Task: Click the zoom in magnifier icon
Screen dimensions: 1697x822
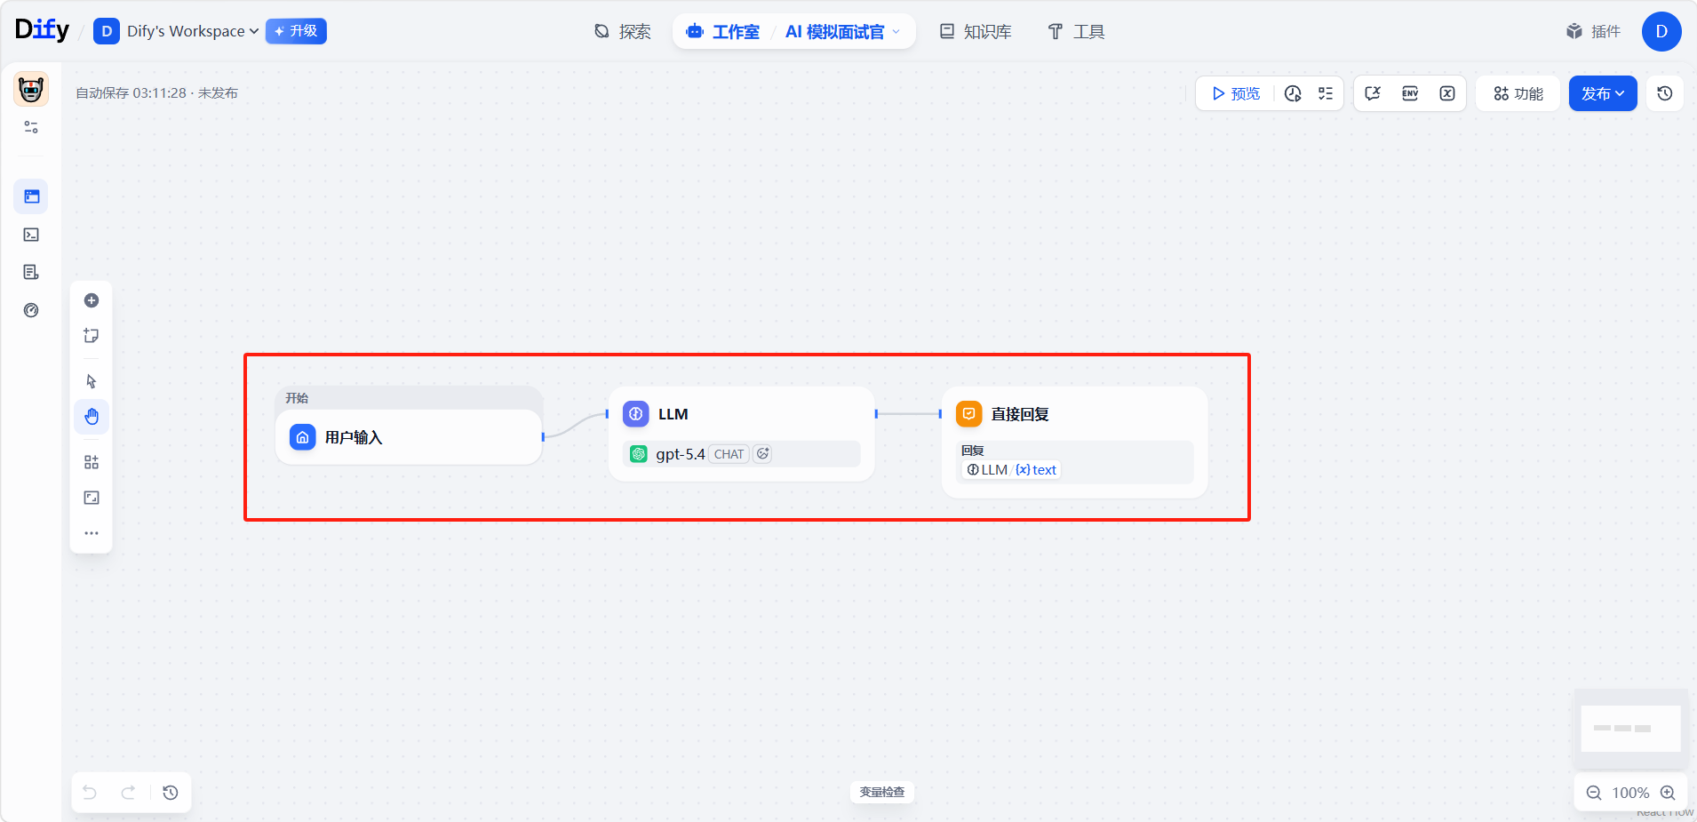Action: (1668, 793)
